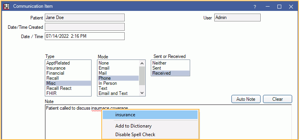This screenshot has height=140, width=300.
Task: Focus the empty Date/Time Created field
Action: pyautogui.click(x=85, y=27)
